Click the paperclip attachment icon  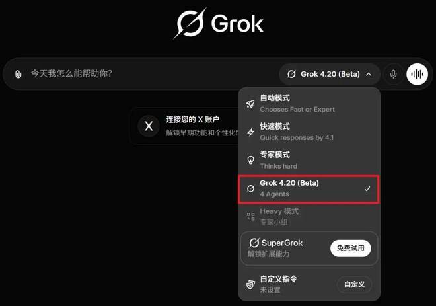point(18,74)
